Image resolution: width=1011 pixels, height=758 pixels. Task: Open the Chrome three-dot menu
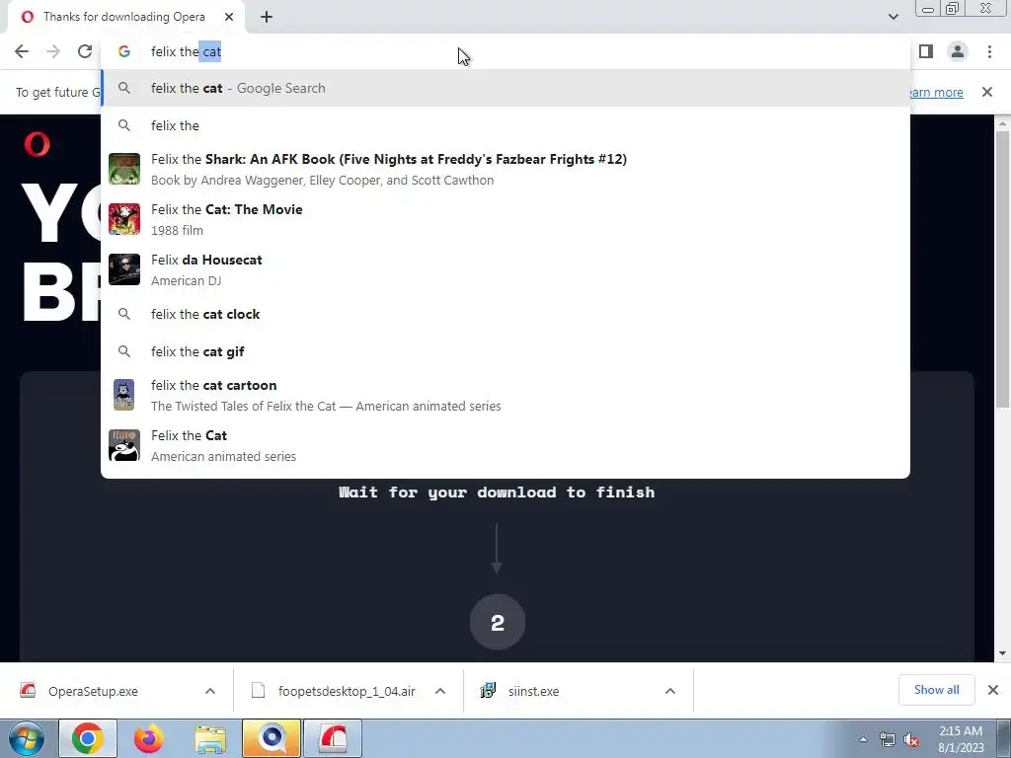coord(989,51)
